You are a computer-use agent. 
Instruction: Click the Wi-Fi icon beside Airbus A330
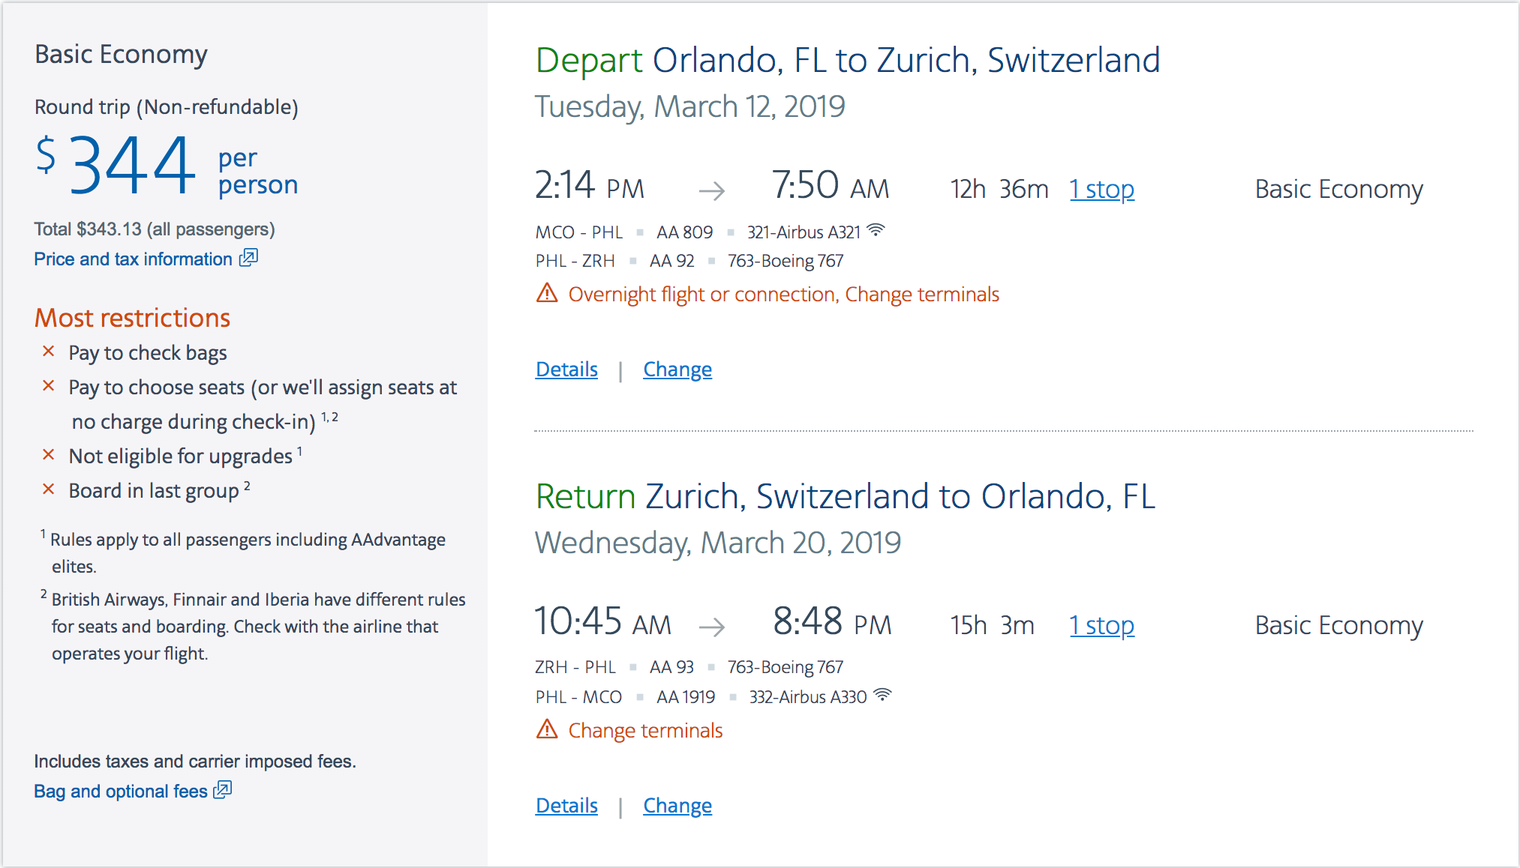click(x=883, y=695)
